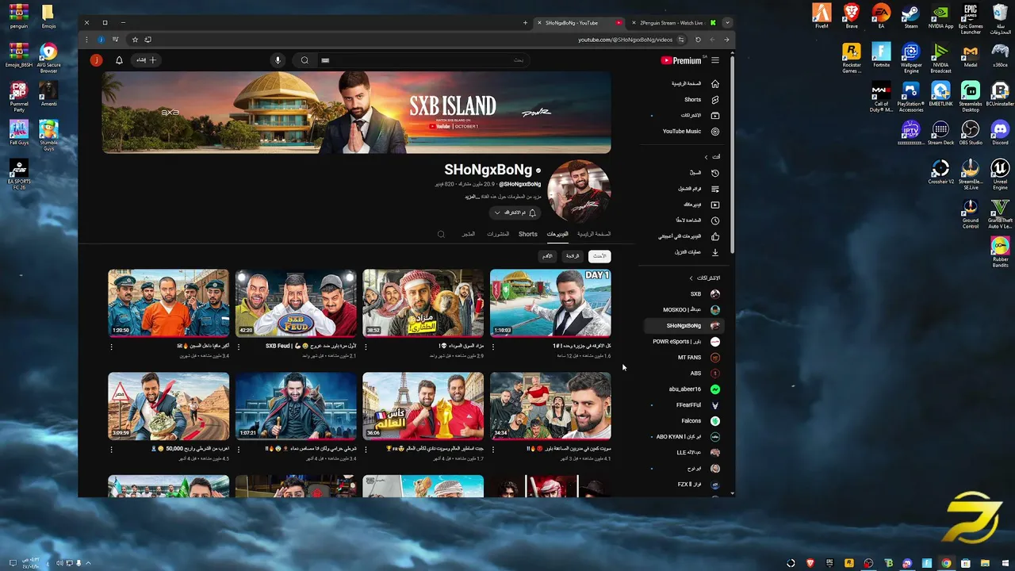
Task: Go to Shorts in the YouTube sidebar
Action: 692,100
